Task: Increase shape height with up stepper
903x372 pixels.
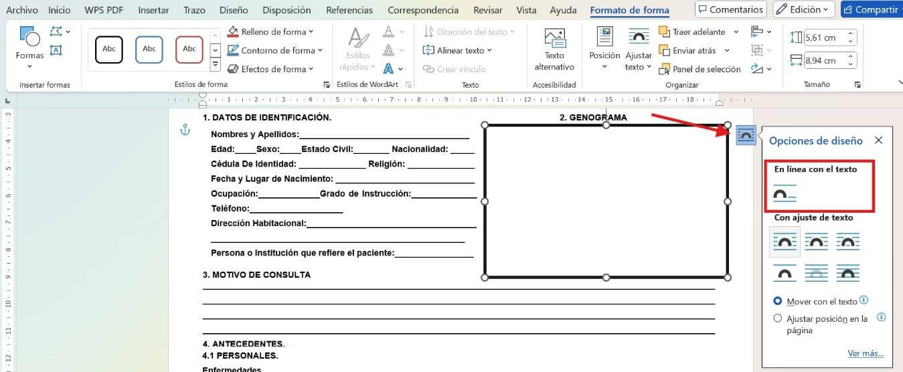Action: [x=851, y=35]
